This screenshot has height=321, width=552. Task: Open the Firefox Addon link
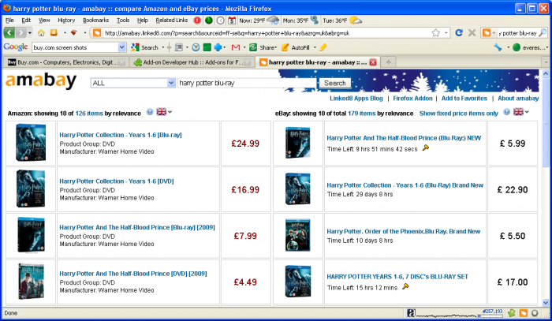pyautogui.click(x=412, y=99)
